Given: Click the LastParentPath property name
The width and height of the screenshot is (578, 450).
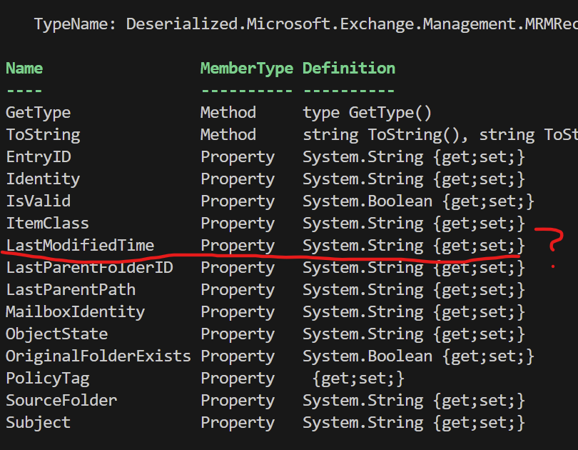Looking at the screenshot, I should click(x=71, y=290).
